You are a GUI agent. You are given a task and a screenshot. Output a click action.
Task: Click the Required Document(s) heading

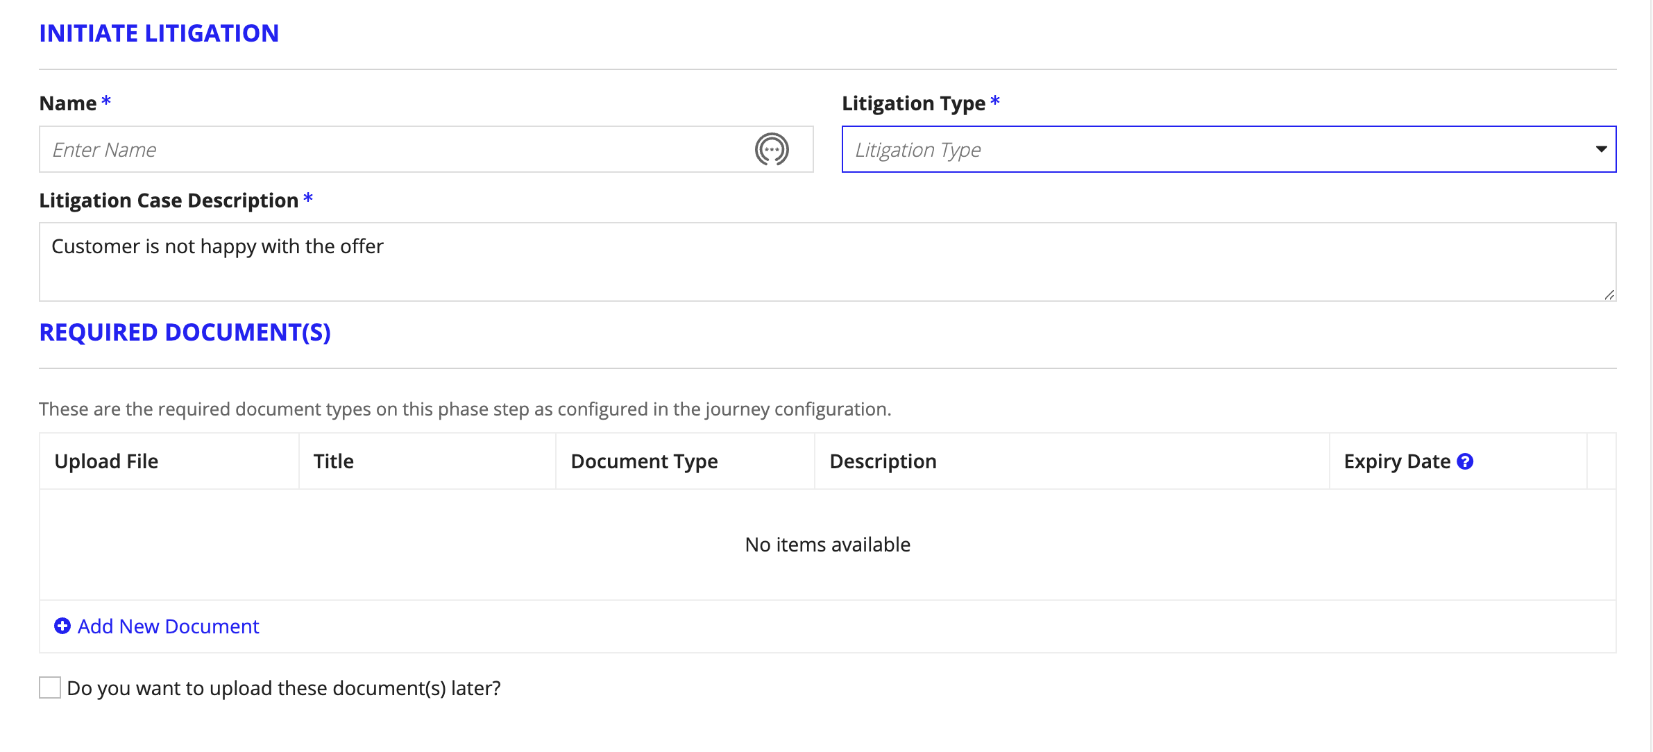pyautogui.click(x=185, y=332)
